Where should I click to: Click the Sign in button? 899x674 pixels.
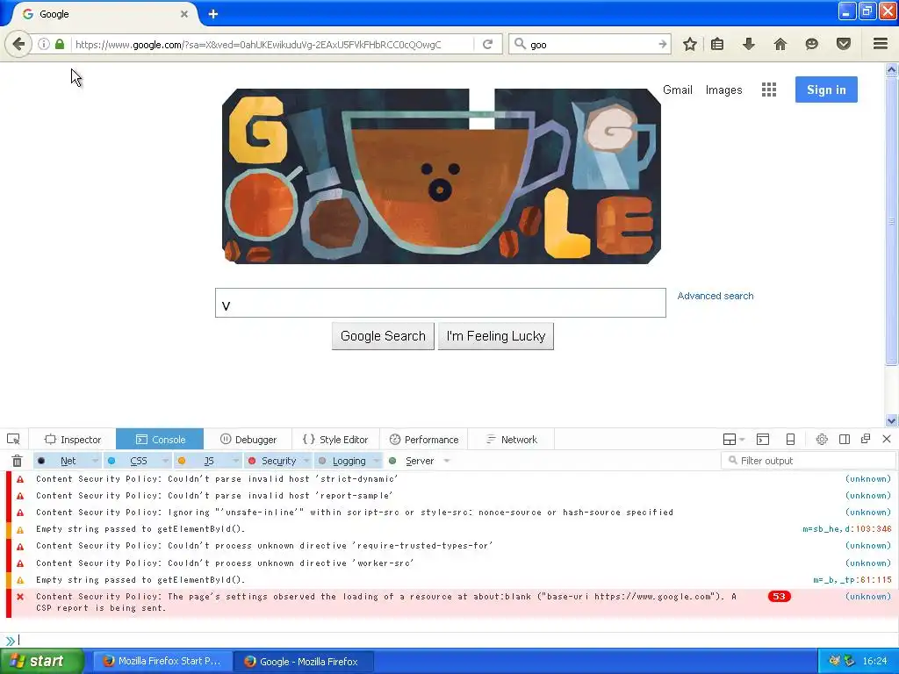coord(826,90)
